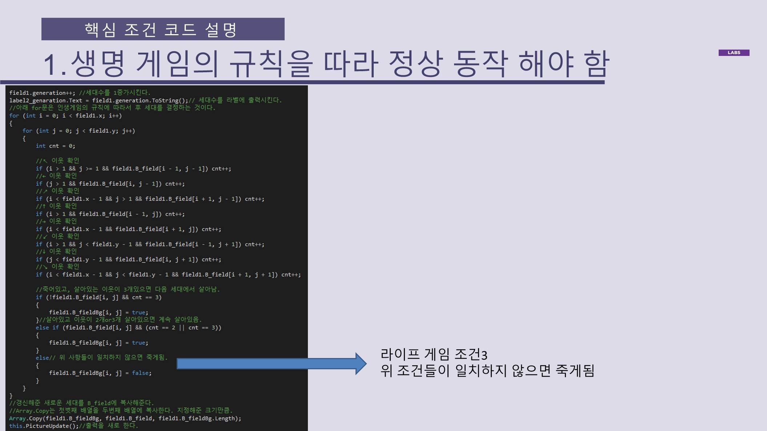
Task: Click the outer 'for (int i = 0' loop line
Action: pos(65,115)
